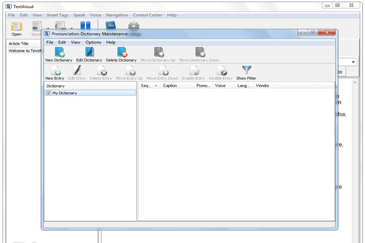The image size is (365, 243).
Task: Minimize the Pronunciation Dictionary Maintenance window
Action: point(303,32)
